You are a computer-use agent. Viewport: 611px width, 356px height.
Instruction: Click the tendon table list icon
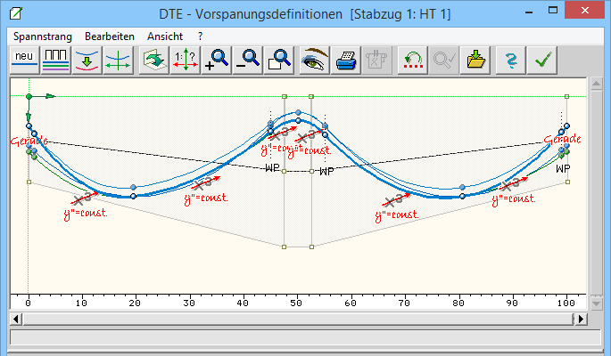pyautogui.click(x=54, y=60)
